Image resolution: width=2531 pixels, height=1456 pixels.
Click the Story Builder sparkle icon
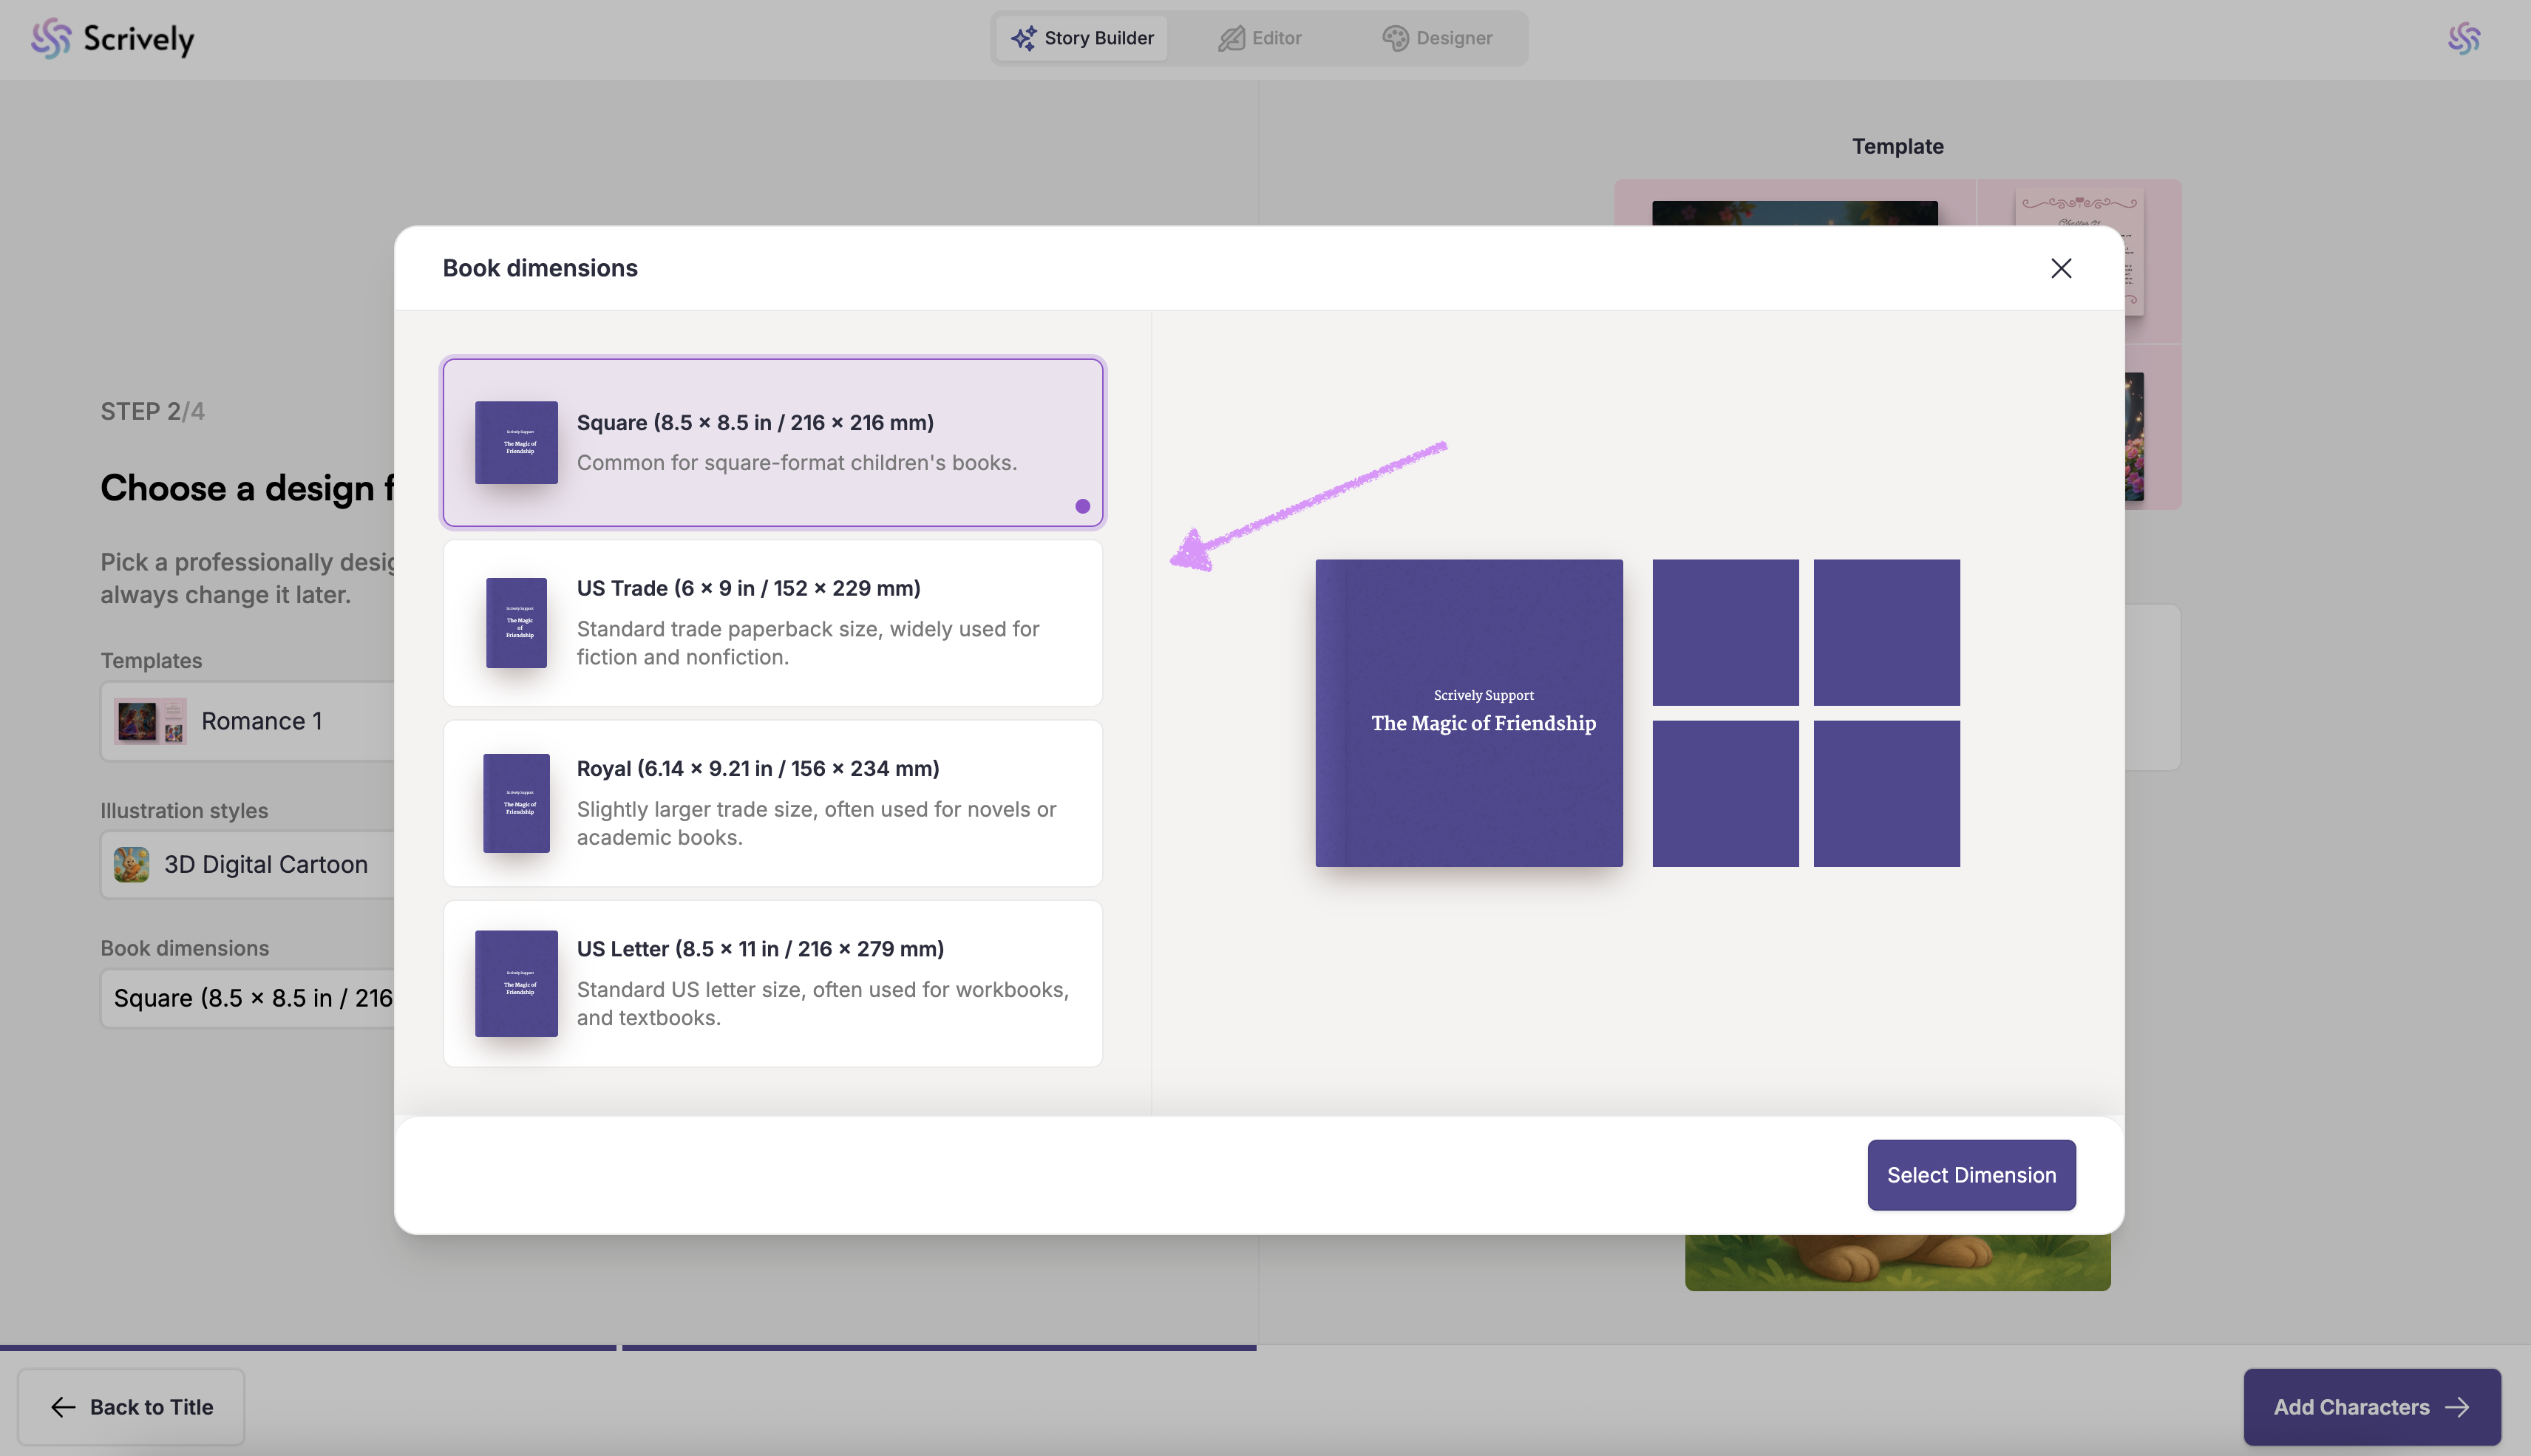click(1023, 38)
